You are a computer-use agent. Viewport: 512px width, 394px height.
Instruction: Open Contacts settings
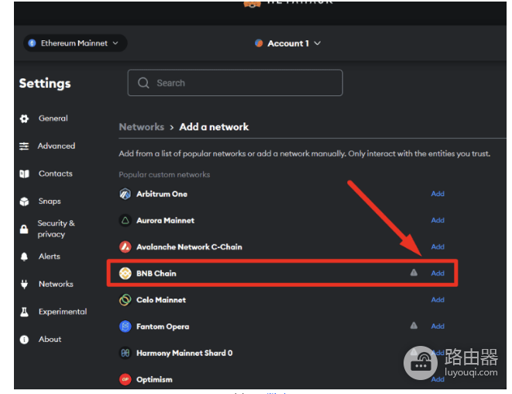pyautogui.click(x=56, y=174)
